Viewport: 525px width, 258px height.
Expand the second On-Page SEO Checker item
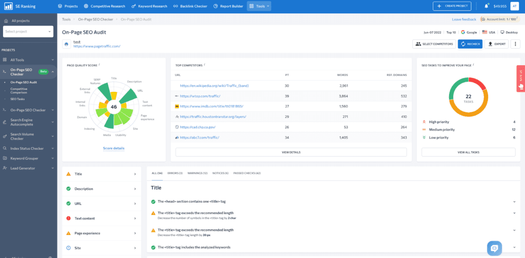point(53,110)
